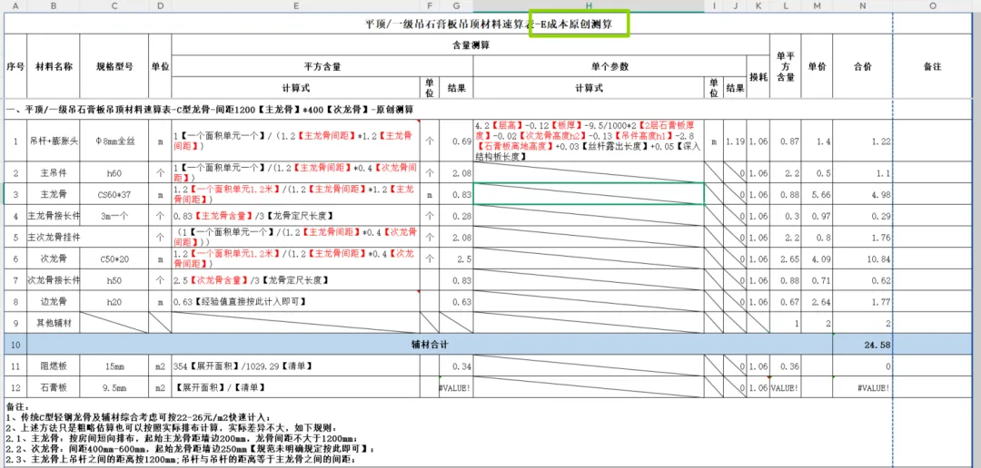Select the 主次龙骨挂件 material cell

click(54, 238)
